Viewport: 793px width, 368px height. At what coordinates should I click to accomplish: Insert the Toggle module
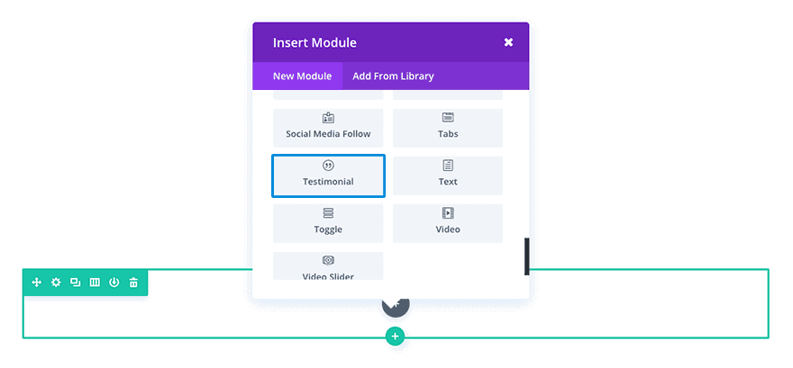click(x=328, y=223)
